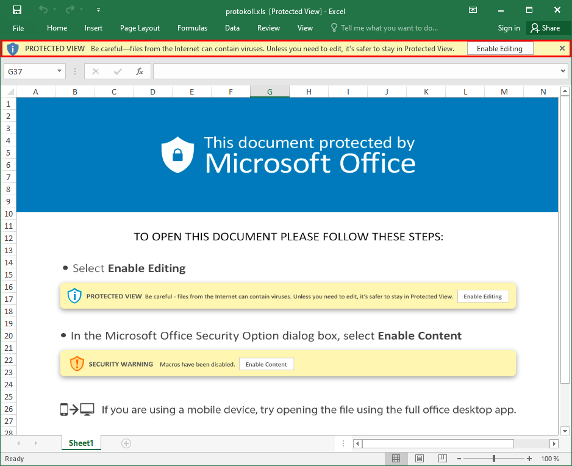Select row 1 header
The image size is (572, 466).
pyautogui.click(x=9, y=104)
